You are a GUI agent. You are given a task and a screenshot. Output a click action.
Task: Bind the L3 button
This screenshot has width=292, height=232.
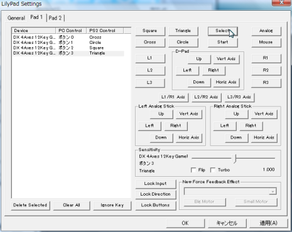150,83
